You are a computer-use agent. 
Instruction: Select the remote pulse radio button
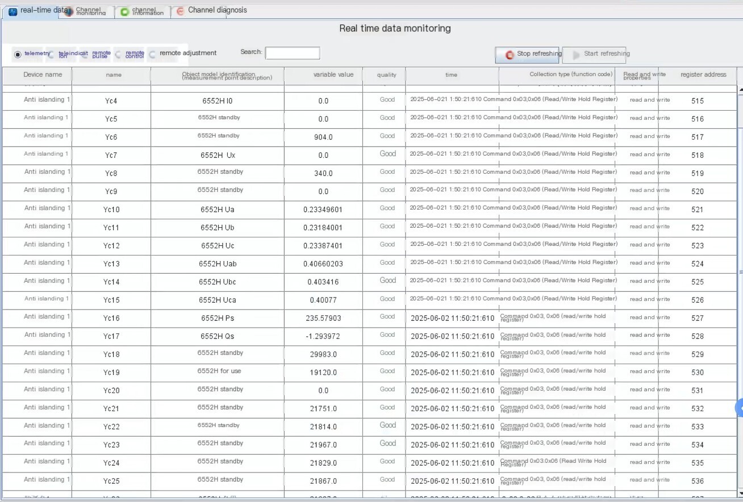point(85,55)
